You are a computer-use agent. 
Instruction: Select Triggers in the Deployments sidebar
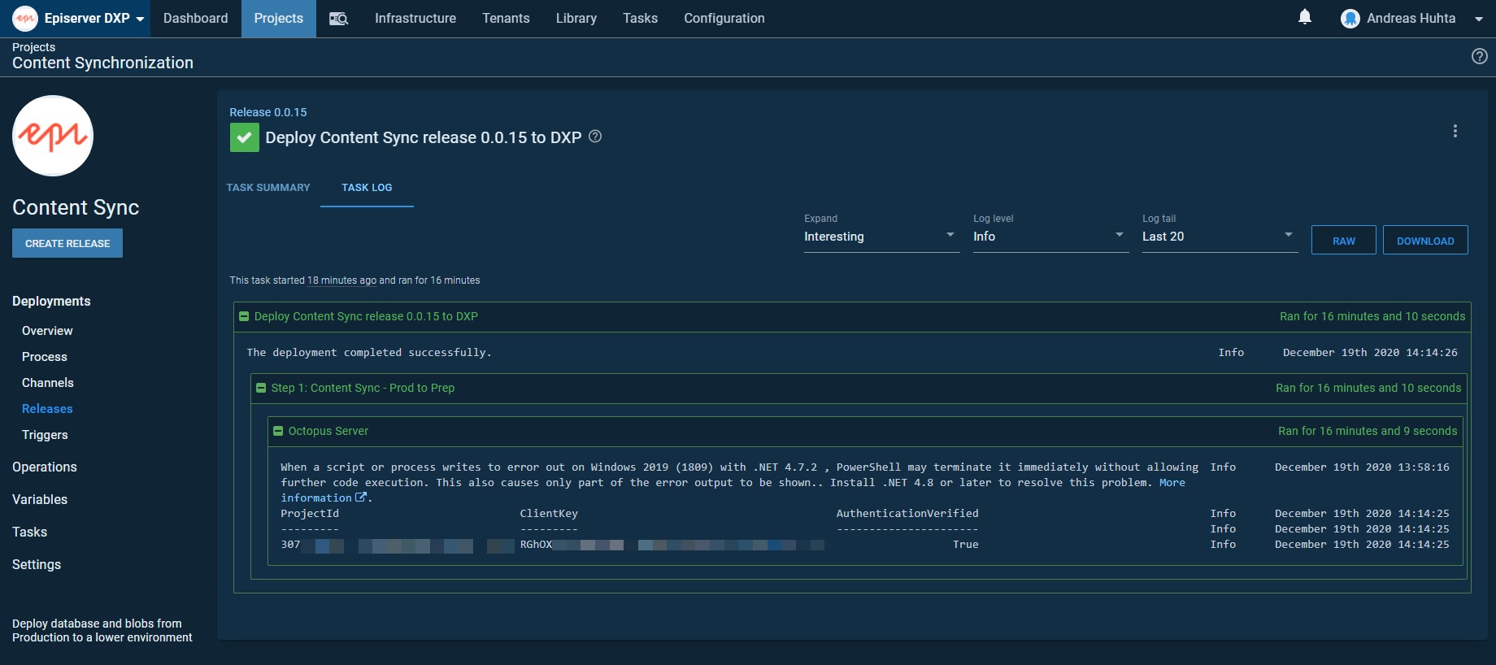tap(45, 435)
